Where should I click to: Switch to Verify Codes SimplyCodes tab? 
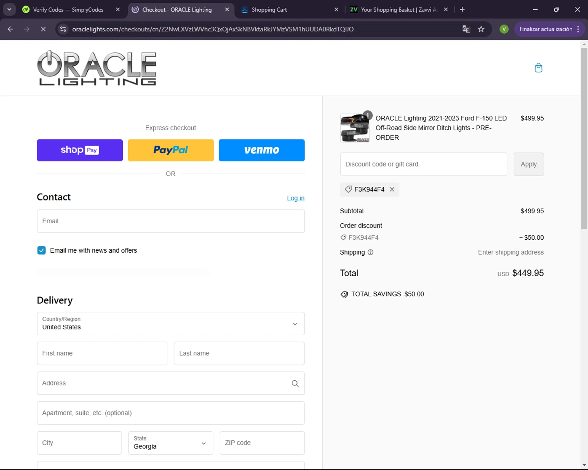(68, 9)
